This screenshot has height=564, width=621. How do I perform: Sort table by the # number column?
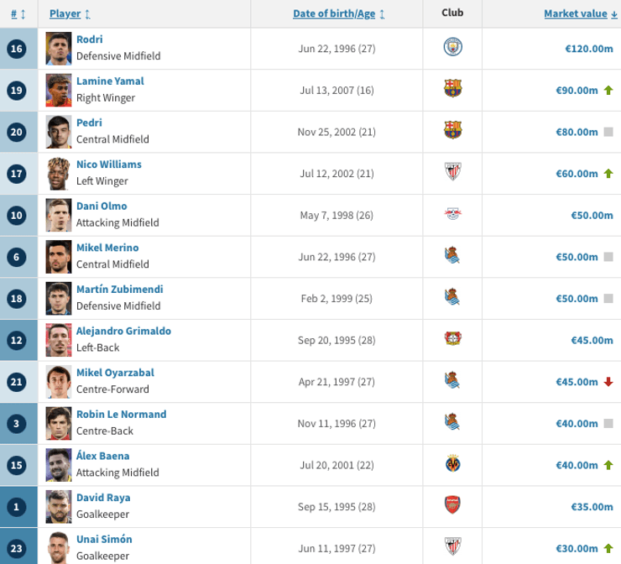point(15,13)
